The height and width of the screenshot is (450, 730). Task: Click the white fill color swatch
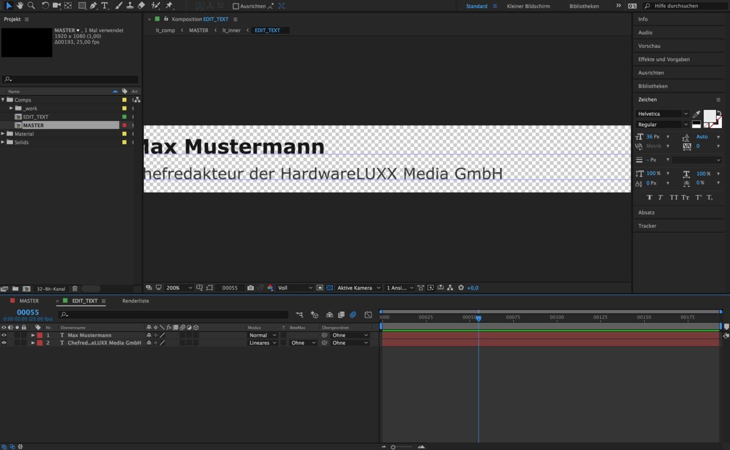709,115
